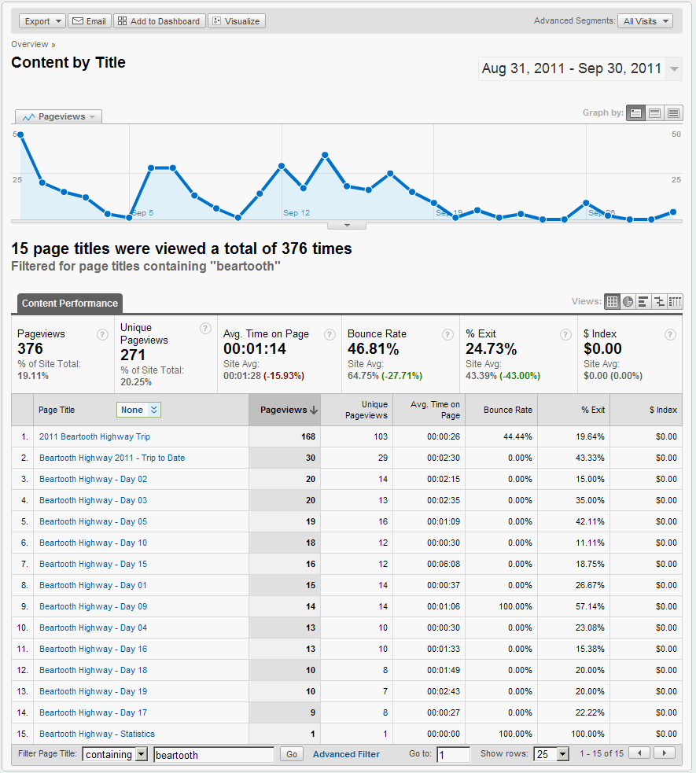
Task: Switch to pie chart view icon
Action: click(x=628, y=301)
